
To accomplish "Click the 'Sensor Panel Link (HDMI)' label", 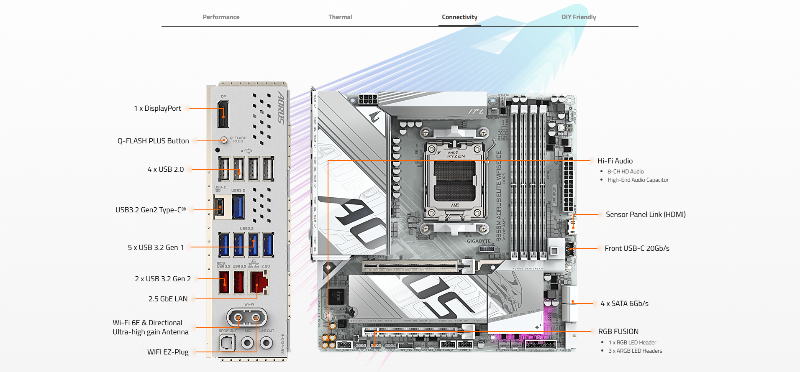I will point(646,214).
